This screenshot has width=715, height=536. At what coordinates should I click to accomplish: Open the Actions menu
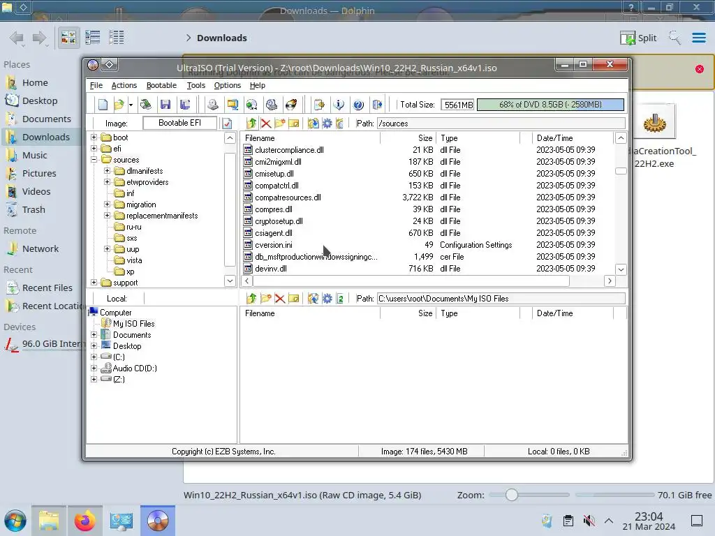pos(124,85)
